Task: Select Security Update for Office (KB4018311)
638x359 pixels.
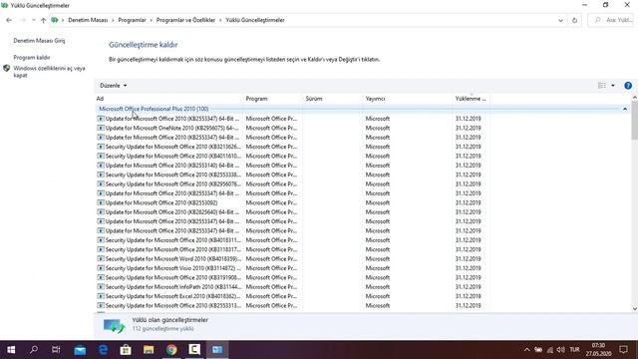Action: 292,240
